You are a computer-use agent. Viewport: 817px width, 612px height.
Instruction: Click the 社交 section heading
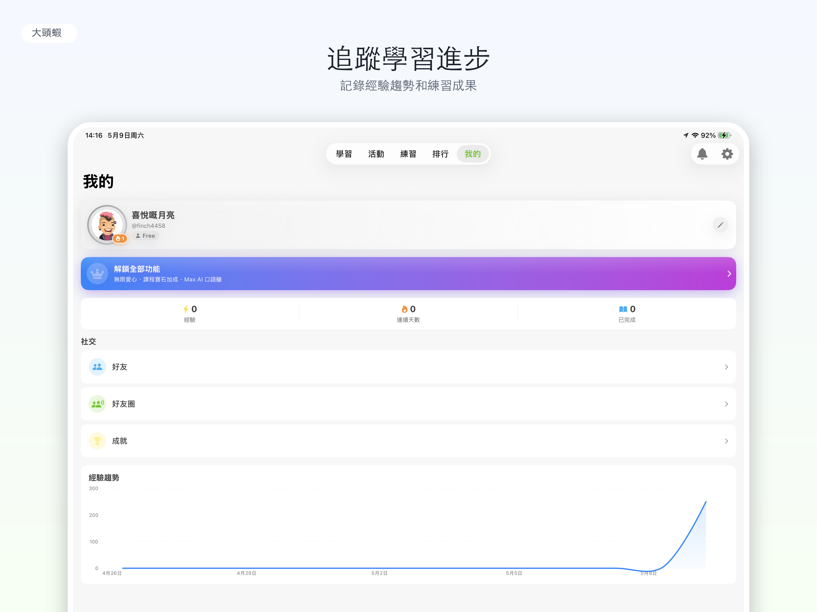[x=88, y=342]
